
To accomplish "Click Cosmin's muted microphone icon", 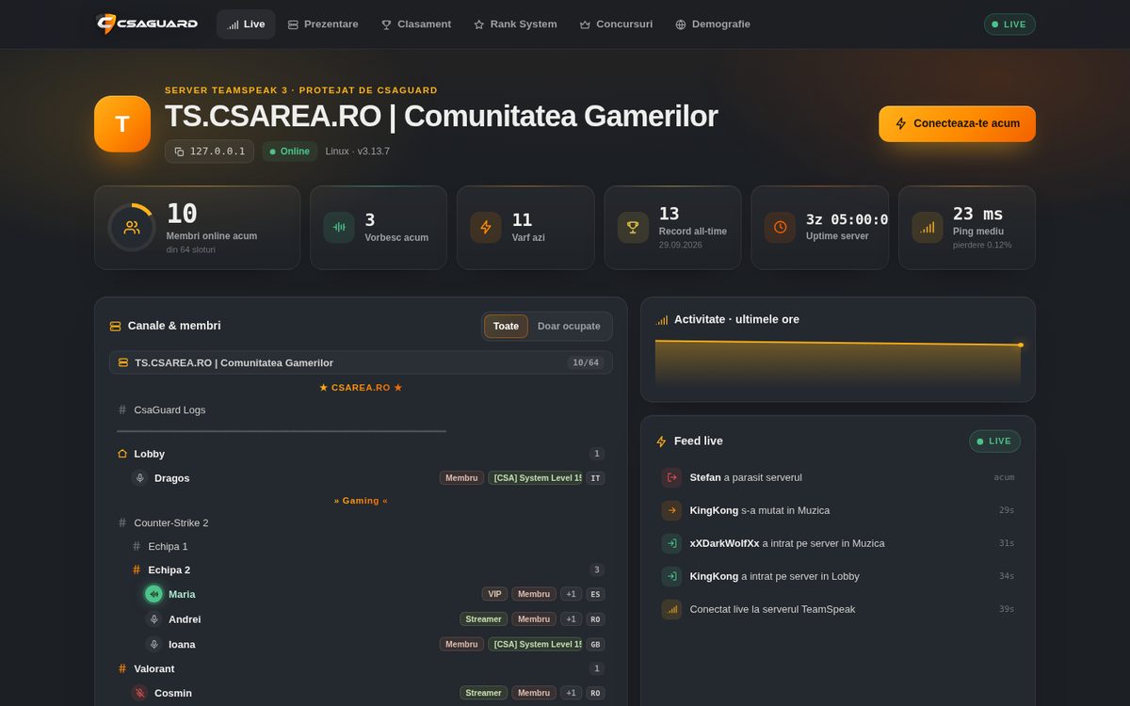I will [139, 693].
